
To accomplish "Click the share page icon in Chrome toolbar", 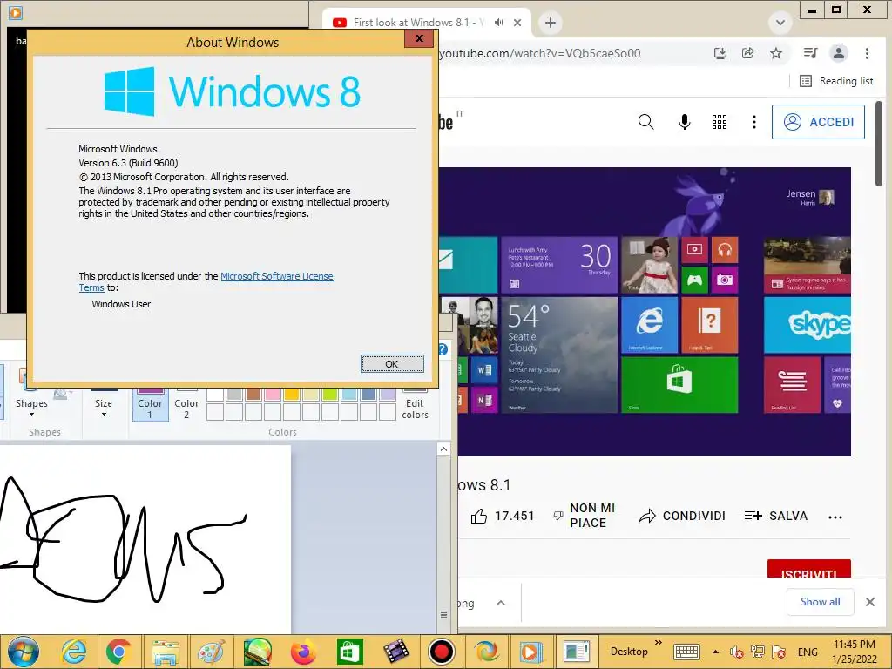I will pos(748,53).
